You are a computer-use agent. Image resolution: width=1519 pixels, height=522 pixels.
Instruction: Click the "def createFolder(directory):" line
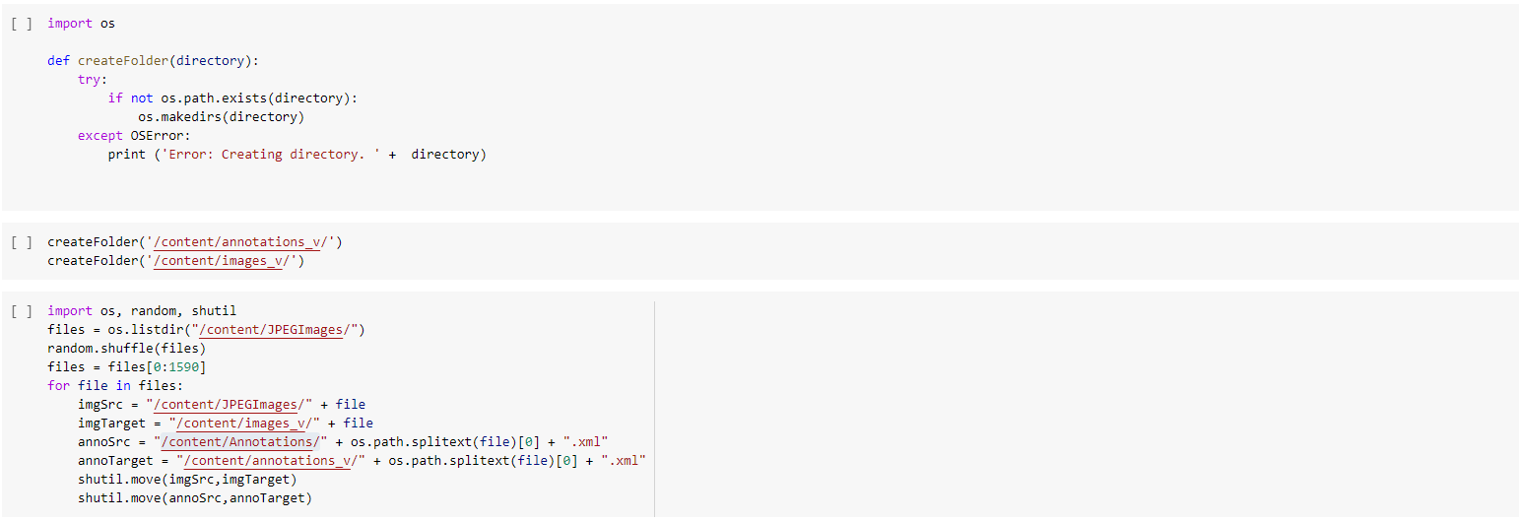point(153,61)
